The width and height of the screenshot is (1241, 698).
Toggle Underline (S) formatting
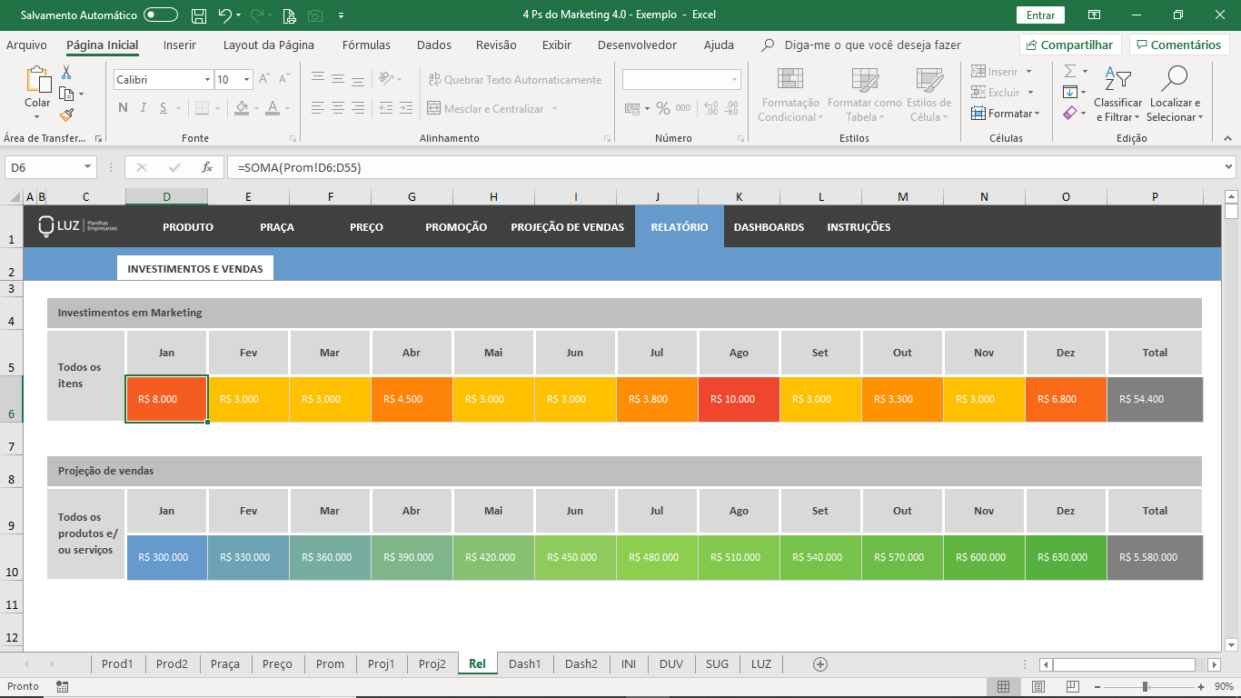click(x=164, y=108)
